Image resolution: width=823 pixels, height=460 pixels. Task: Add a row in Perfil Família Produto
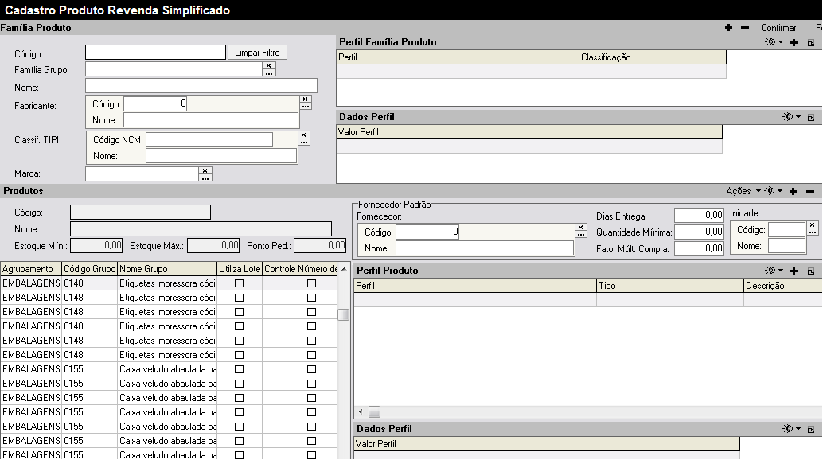[x=794, y=42]
